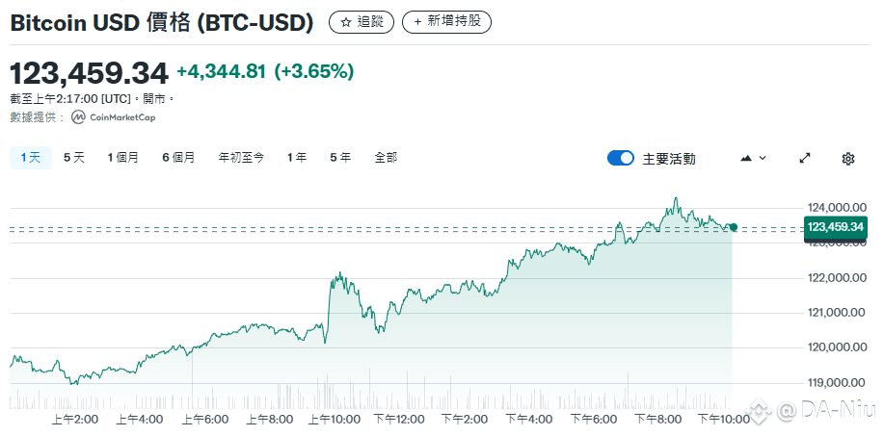Click the 123,459.34 price tag on the axis
884x436 pixels.
click(x=836, y=227)
